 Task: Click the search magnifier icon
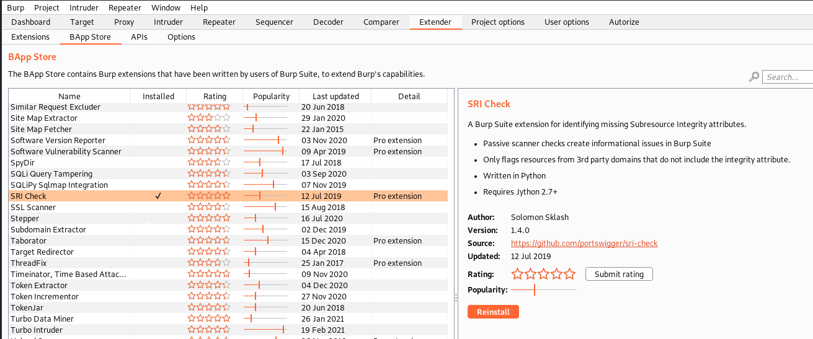[754, 77]
